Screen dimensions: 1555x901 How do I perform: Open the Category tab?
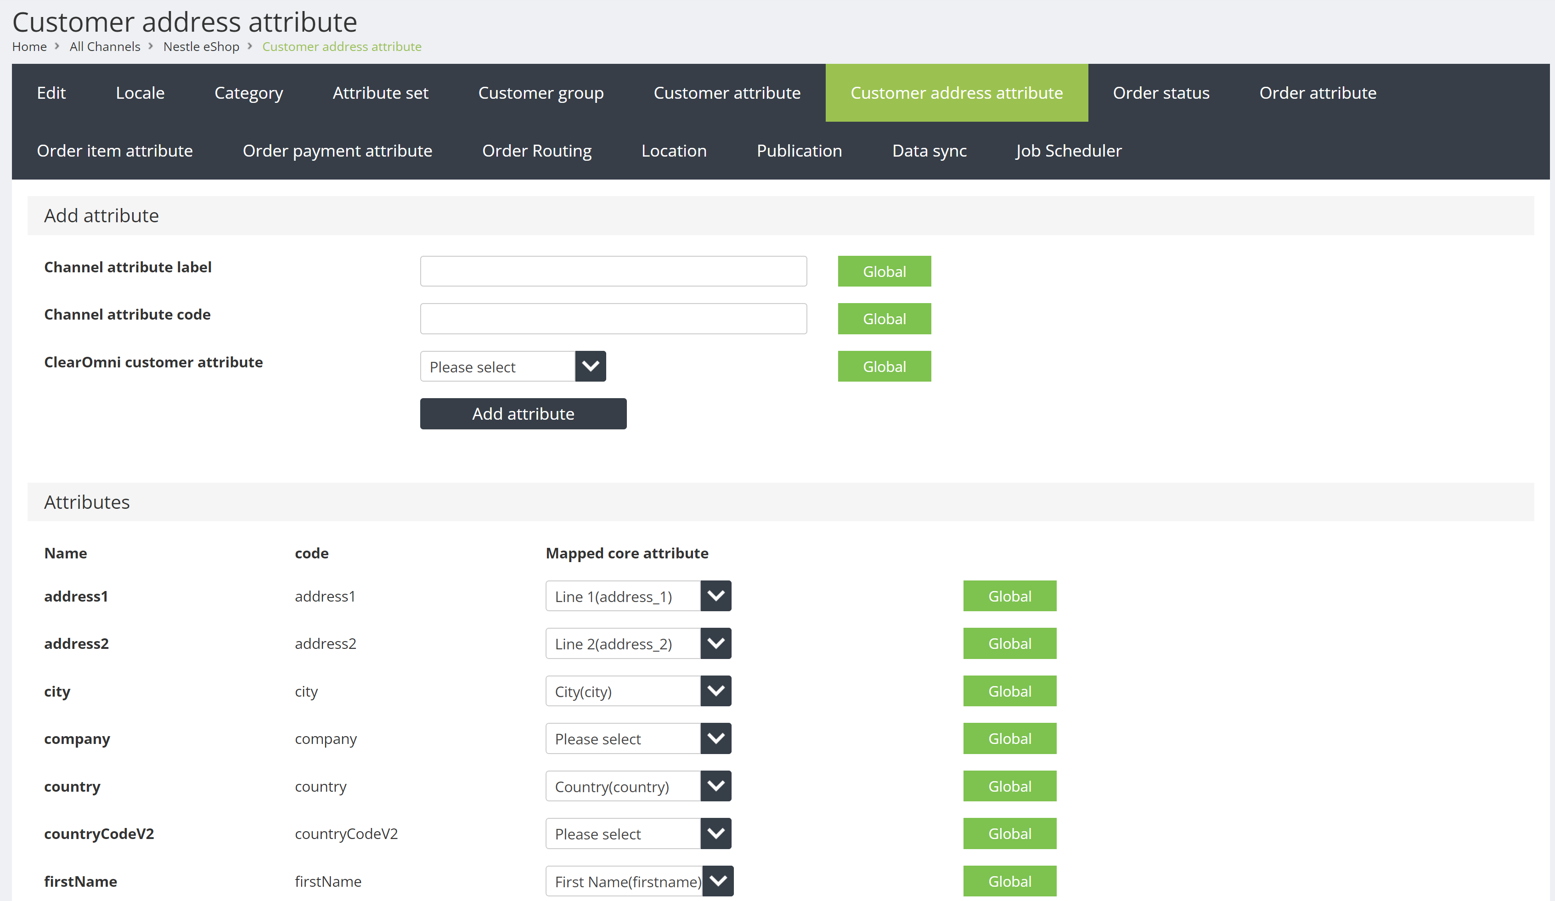point(248,93)
